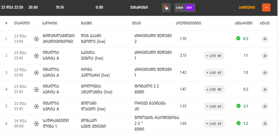278x137 pixels.
Task: Open statistics for Den Haag vs Zwolle row
Action: (x=265, y=39)
